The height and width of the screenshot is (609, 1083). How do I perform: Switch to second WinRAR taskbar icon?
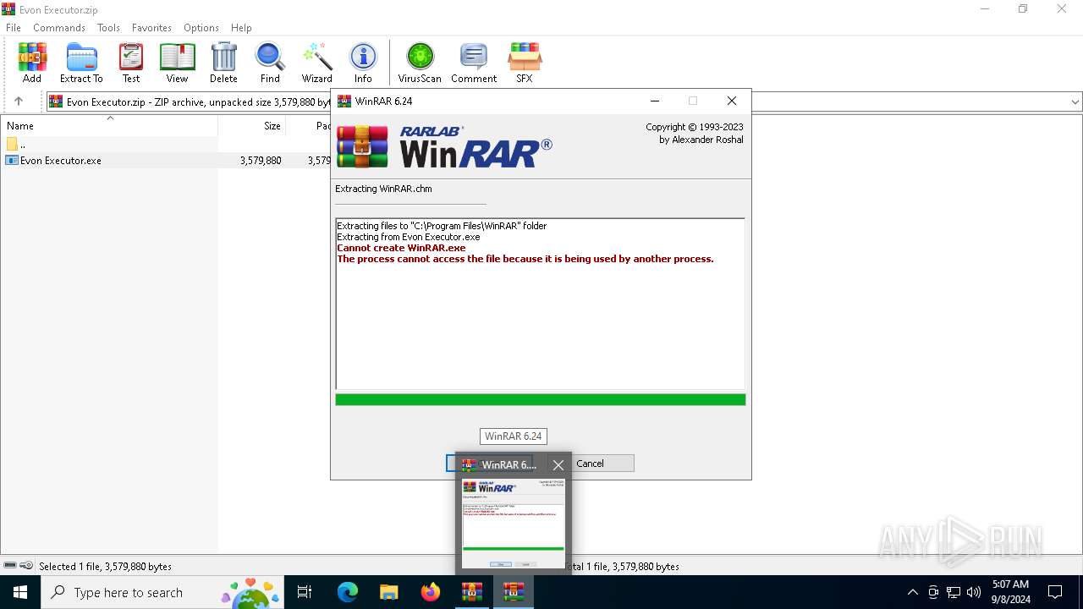514,592
